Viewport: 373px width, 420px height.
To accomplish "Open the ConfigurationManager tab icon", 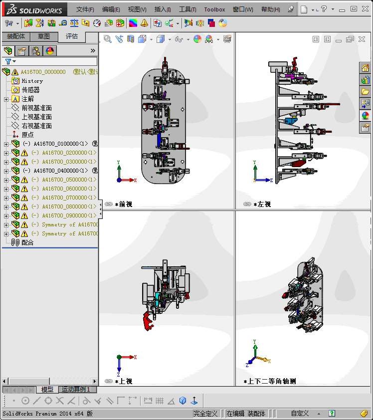I will [x=36, y=50].
